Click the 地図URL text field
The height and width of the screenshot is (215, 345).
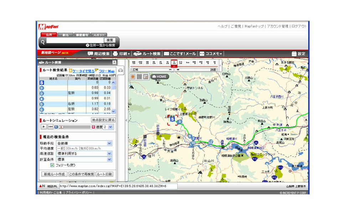point(118,186)
